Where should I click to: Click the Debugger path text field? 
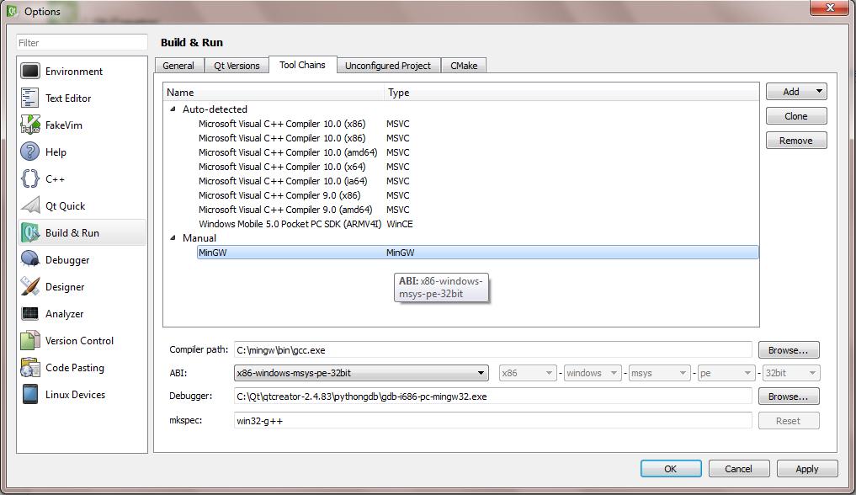click(493, 397)
